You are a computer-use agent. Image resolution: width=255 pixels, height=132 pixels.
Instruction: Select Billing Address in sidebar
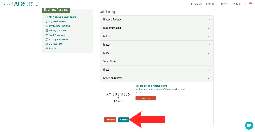[57, 31]
